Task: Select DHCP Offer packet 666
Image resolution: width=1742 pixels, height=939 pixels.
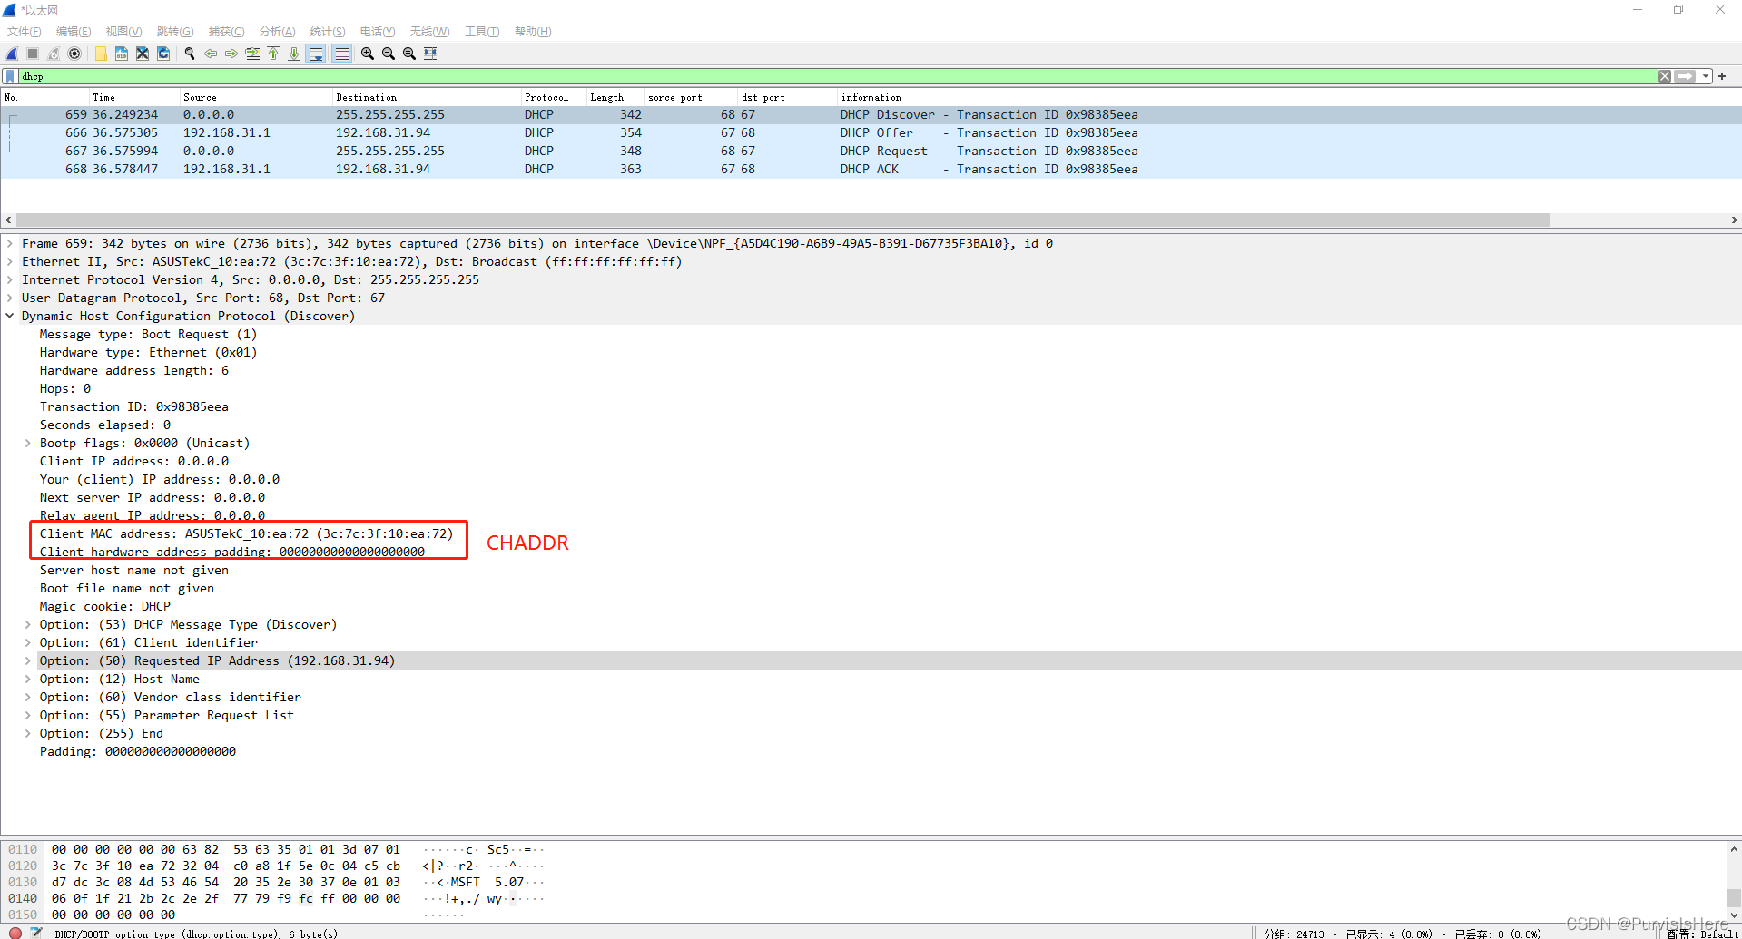Action: (871, 133)
